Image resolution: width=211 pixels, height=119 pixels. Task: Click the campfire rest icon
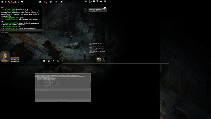click(x=58, y=61)
